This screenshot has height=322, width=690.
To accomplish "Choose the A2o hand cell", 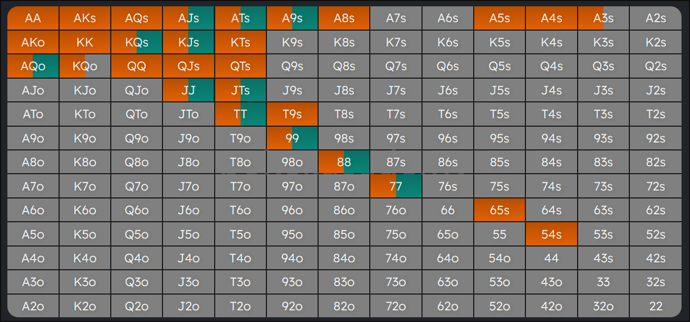I will click(33, 306).
